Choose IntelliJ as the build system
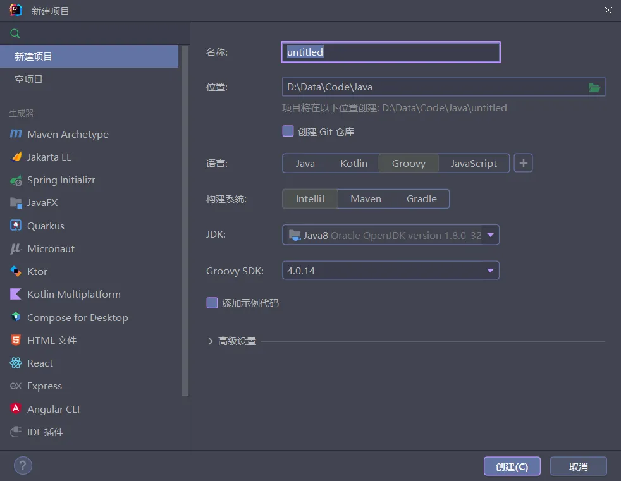621x481 pixels. tap(310, 198)
